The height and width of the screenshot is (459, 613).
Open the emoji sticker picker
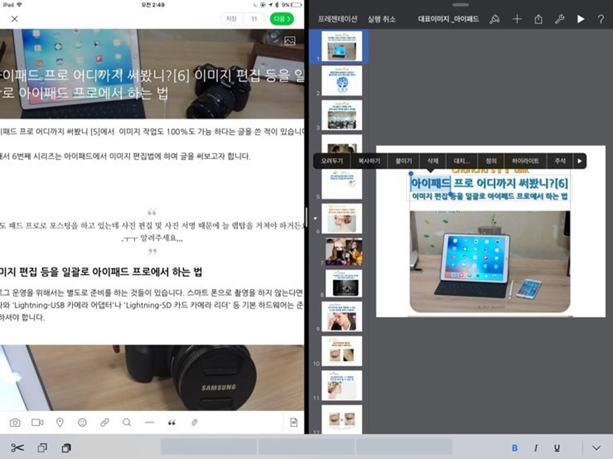click(x=82, y=422)
